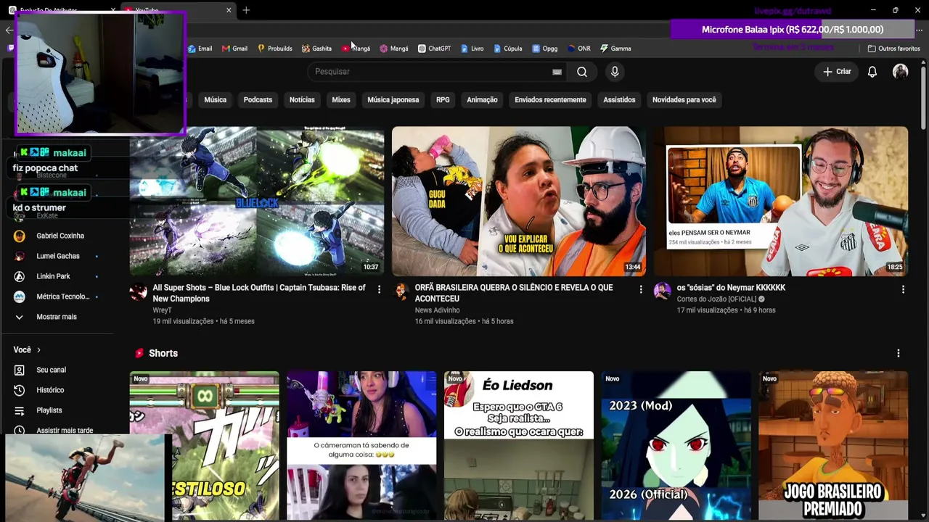The height and width of the screenshot is (522, 929).
Task: Expand subscriptions with Mostrar mais
Action: tap(57, 317)
